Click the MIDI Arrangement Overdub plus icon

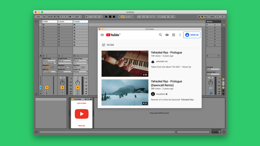119,17
